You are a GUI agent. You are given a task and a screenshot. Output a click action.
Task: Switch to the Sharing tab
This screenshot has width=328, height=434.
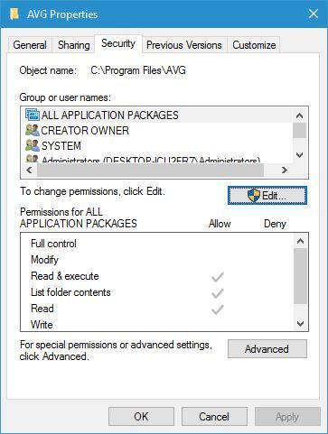coord(74,45)
